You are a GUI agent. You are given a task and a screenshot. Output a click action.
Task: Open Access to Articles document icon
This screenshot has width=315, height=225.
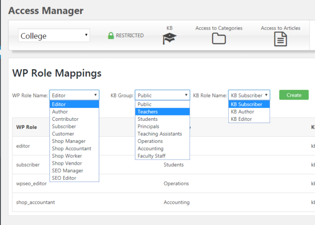click(280, 39)
